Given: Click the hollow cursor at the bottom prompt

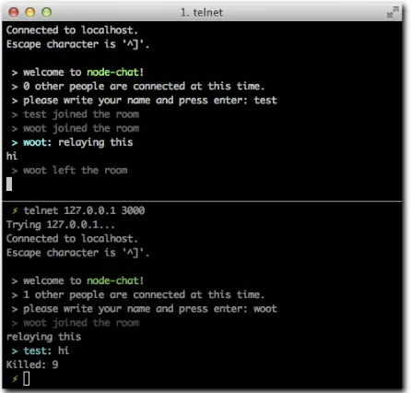Looking at the screenshot, I should pyautogui.click(x=27, y=378).
